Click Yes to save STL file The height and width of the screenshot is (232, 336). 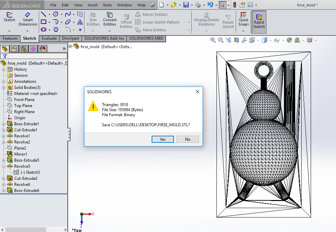pos(163,139)
